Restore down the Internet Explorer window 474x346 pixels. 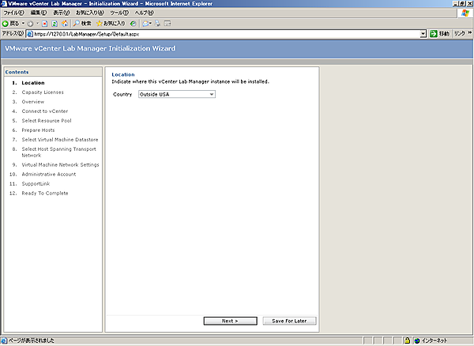pyautogui.click(x=462, y=4)
